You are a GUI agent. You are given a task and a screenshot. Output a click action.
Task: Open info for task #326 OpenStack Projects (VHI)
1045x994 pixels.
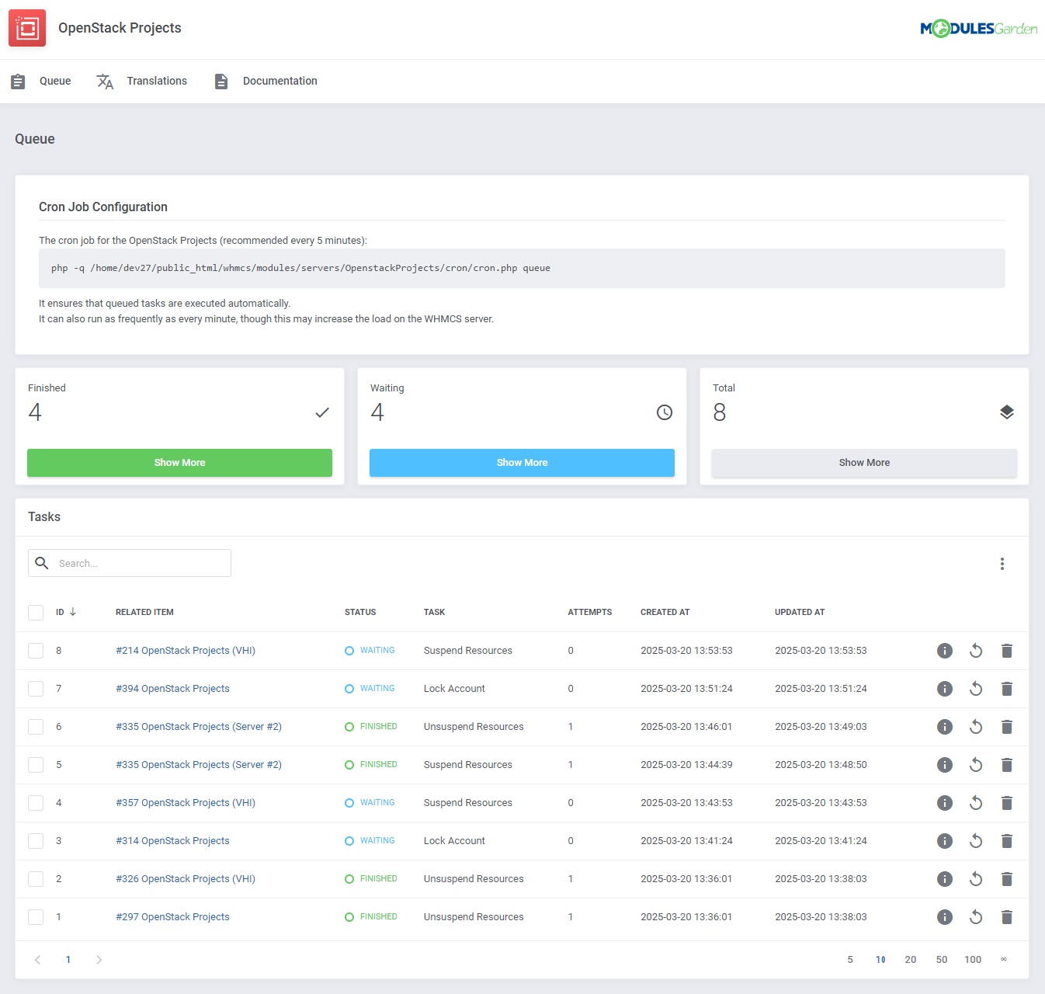(945, 879)
